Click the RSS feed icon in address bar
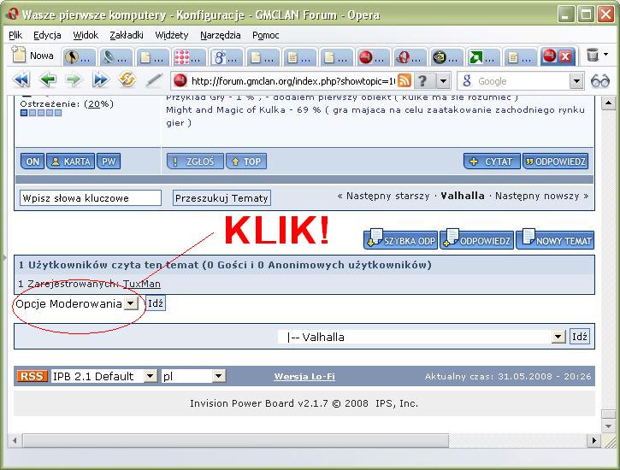 (404, 81)
